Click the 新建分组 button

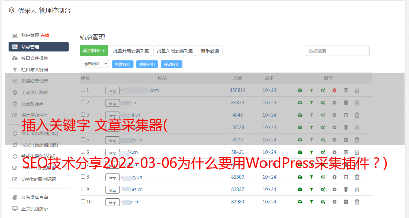[x=123, y=64]
